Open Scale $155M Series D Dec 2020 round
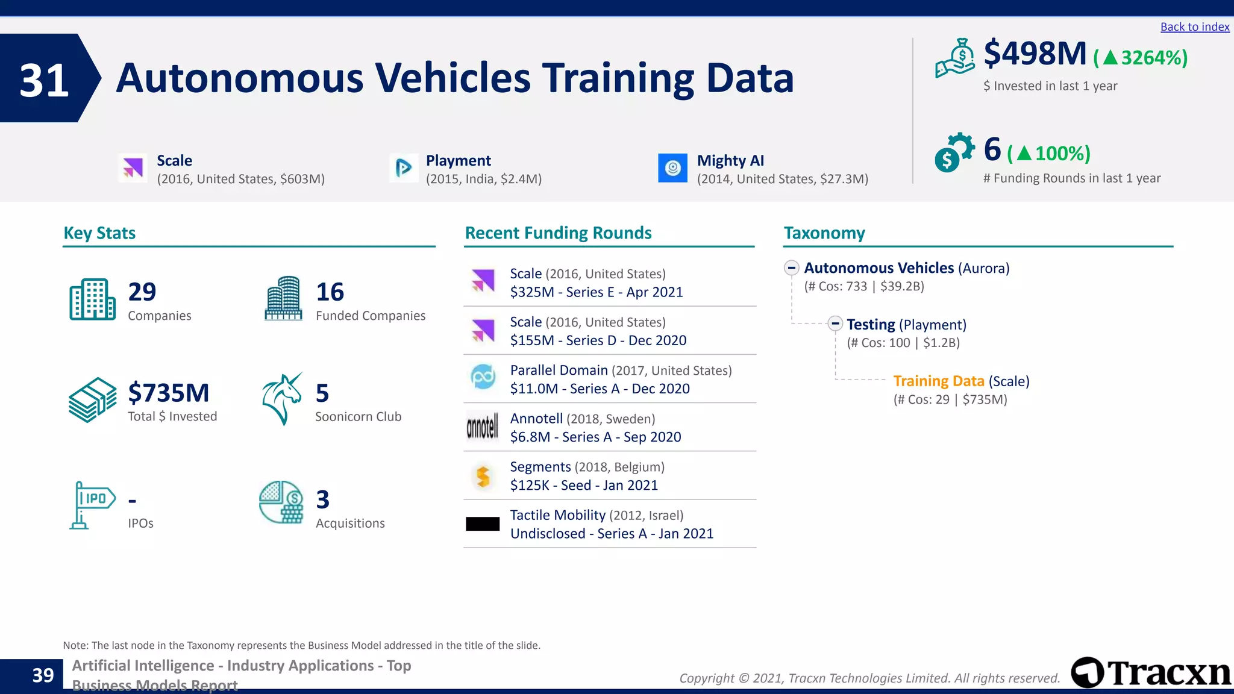This screenshot has width=1234, height=694. [610, 331]
